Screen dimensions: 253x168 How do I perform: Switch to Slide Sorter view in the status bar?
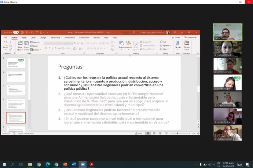tap(153, 133)
